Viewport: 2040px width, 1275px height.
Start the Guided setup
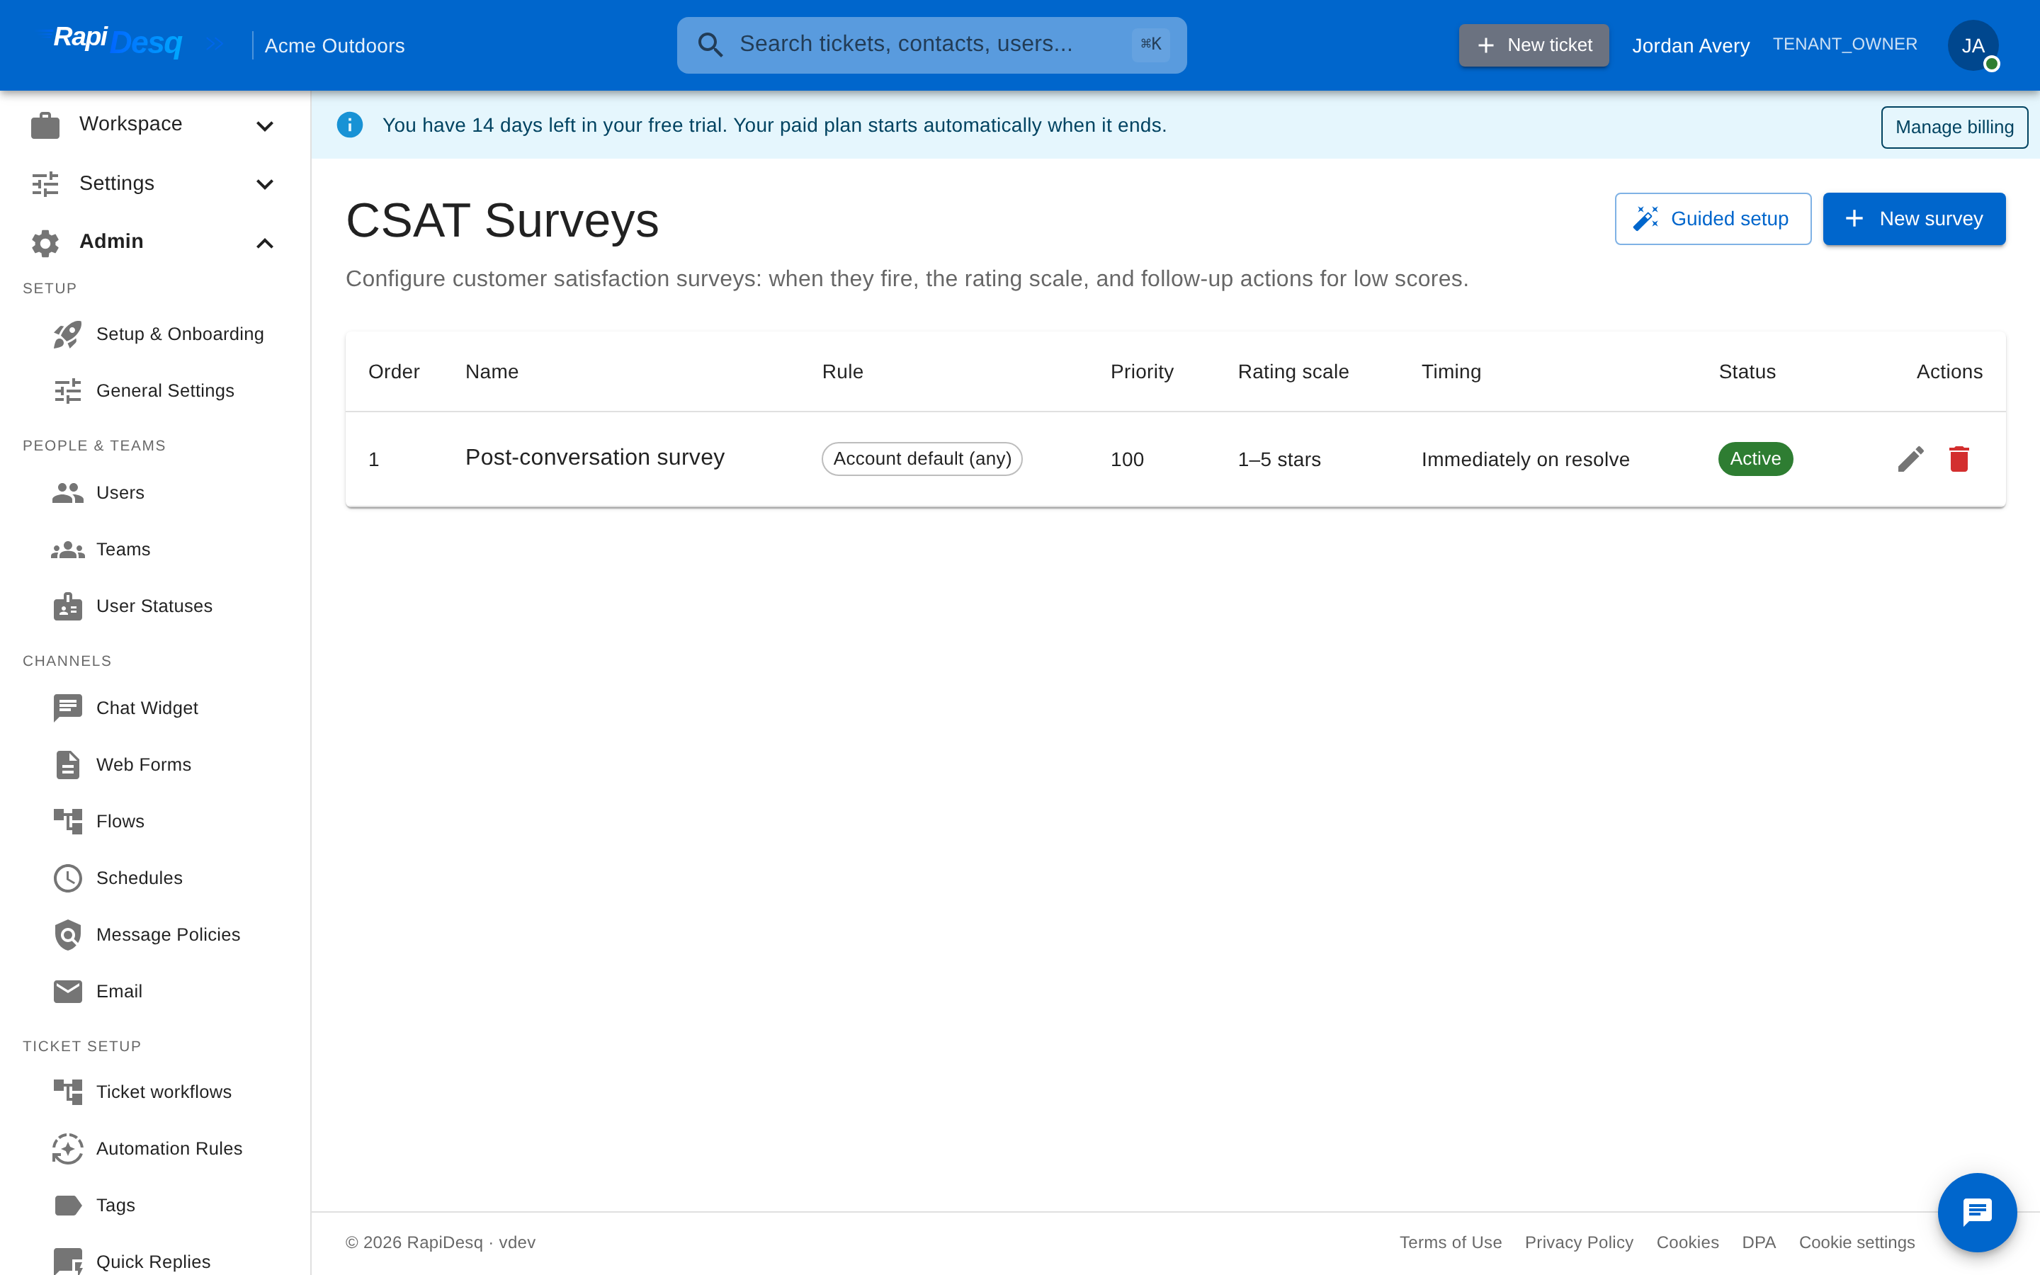(x=1712, y=220)
